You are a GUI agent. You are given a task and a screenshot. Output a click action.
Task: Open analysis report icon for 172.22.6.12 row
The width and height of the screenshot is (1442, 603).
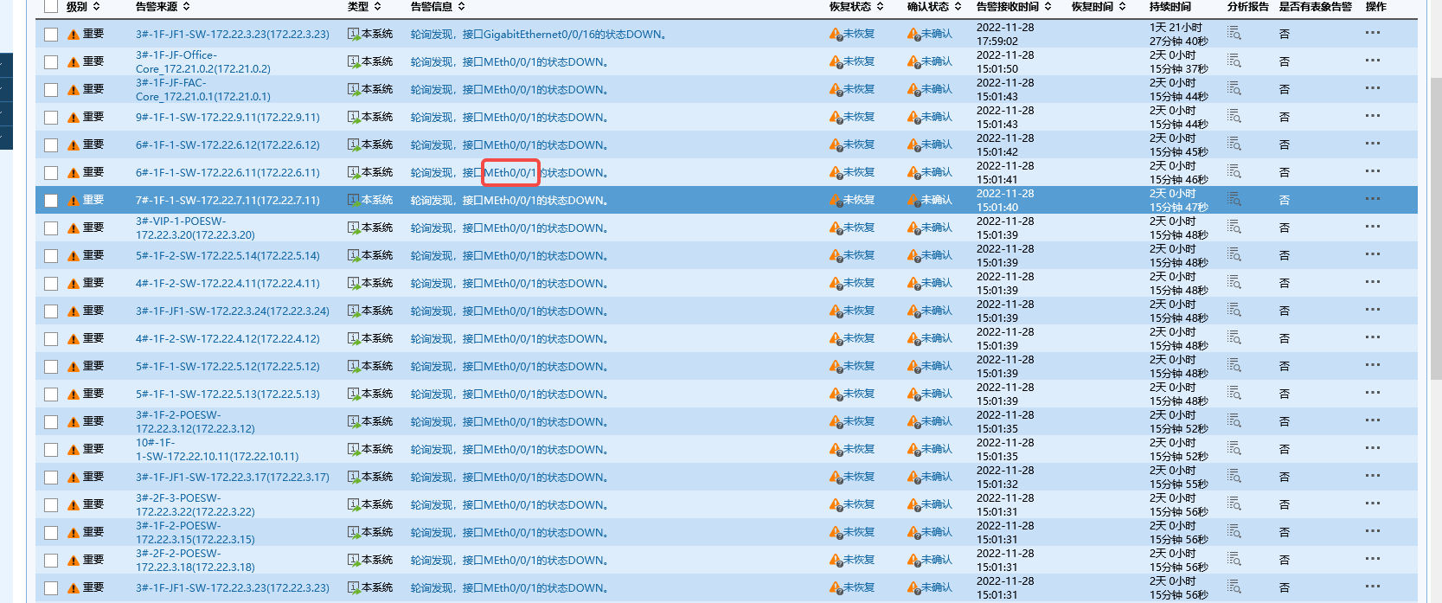pos(1234,144)
